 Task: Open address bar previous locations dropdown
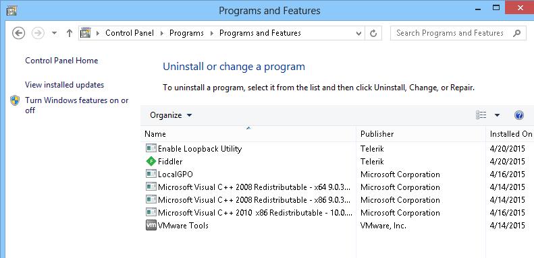(358, 33)
